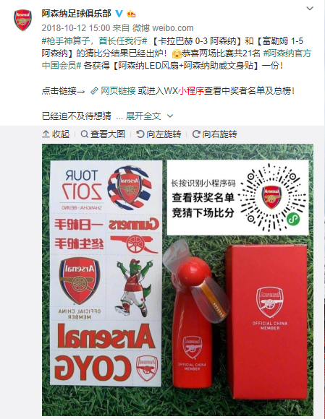Click the crown membership badge icon
The image size is (325, 419).
(x=131, y=13)
